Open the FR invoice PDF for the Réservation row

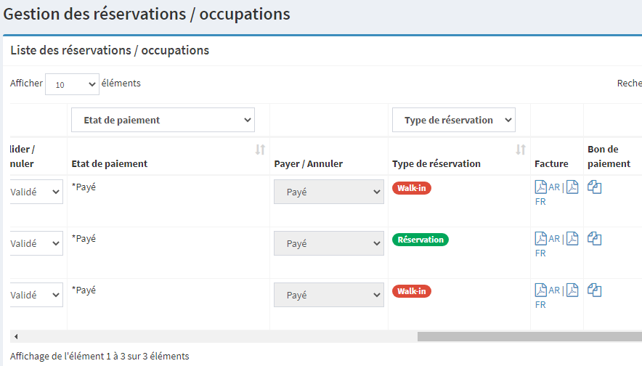tap(572, 239)
